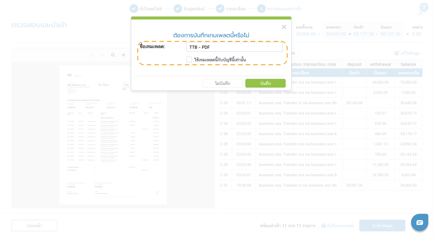The height and width of the screenshot is (237, 434).
Task: Select the รายละเอียด details step
Action: [231, 9]
